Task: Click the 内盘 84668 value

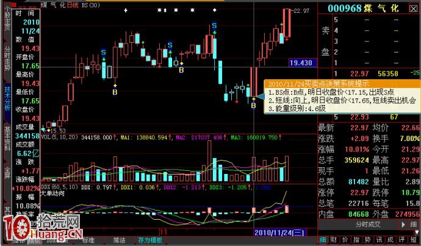Action: [x=359, y=214]
